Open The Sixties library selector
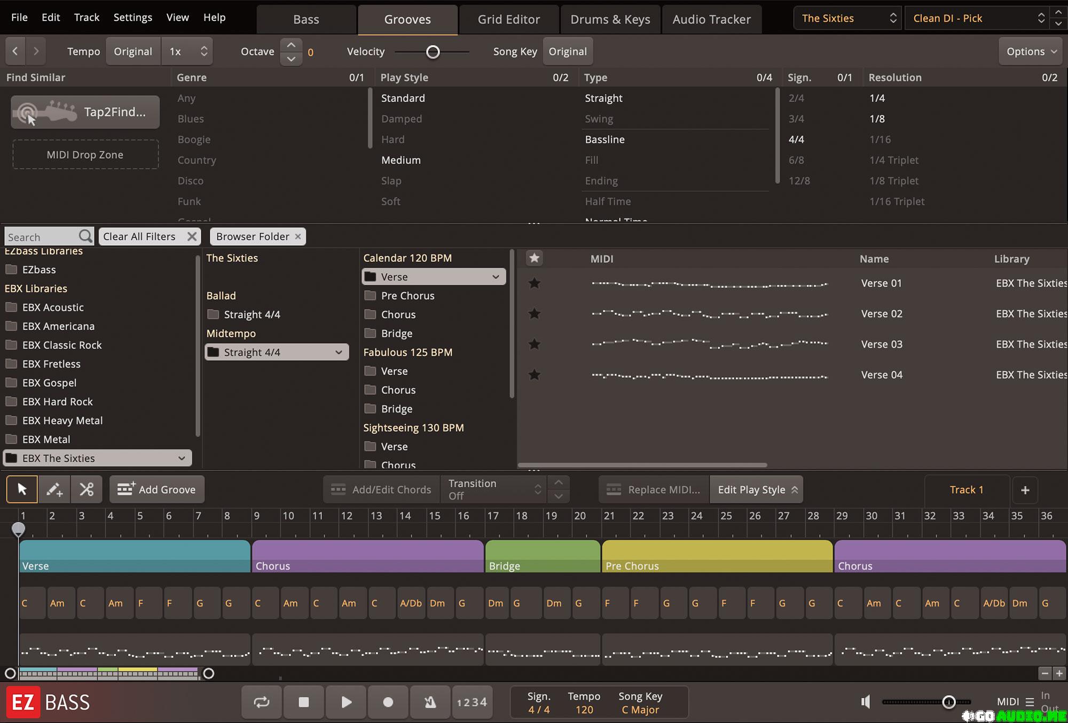Image resolution: width=1068 pixels, height=723 pixels. [x=847, y=18]
